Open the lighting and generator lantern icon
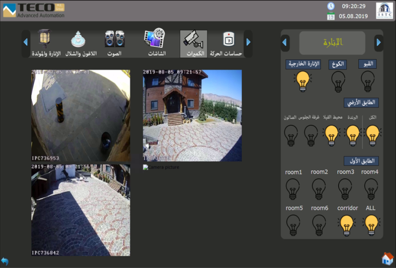396x268 pixels. [x=44, y=38]
